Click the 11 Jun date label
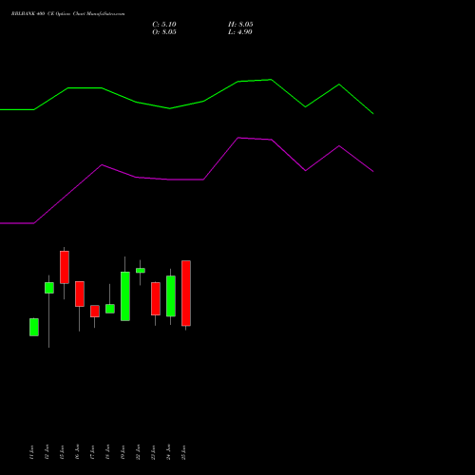 [x=31, y=452]
